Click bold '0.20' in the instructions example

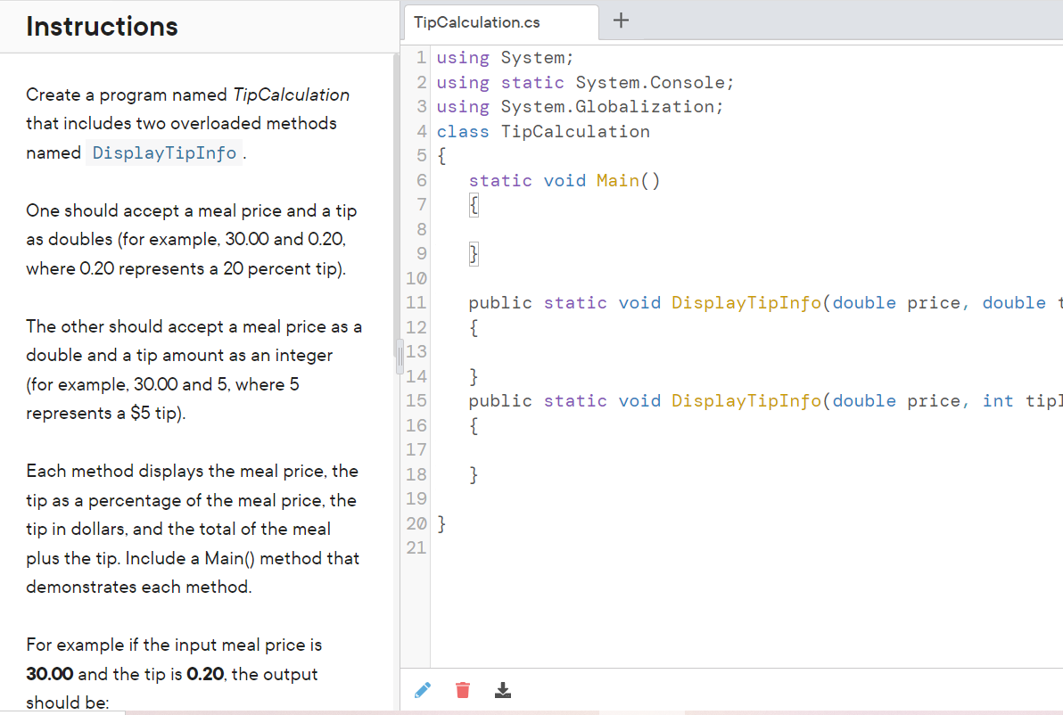click(205, 674)
